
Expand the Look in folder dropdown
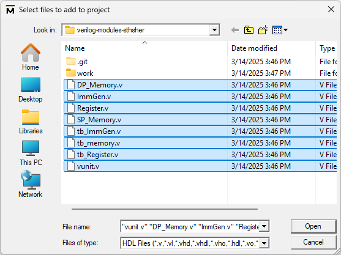(x=214, y=30)
